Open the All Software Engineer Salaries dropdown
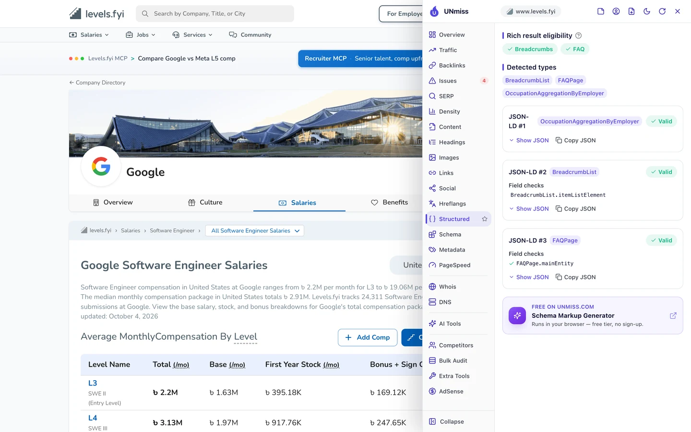 (x=255, y=231)
